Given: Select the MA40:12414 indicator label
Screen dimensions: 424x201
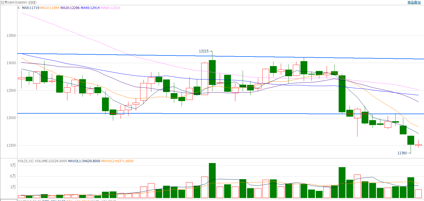Looking at the screenshot, I should (x=90, y=8).
